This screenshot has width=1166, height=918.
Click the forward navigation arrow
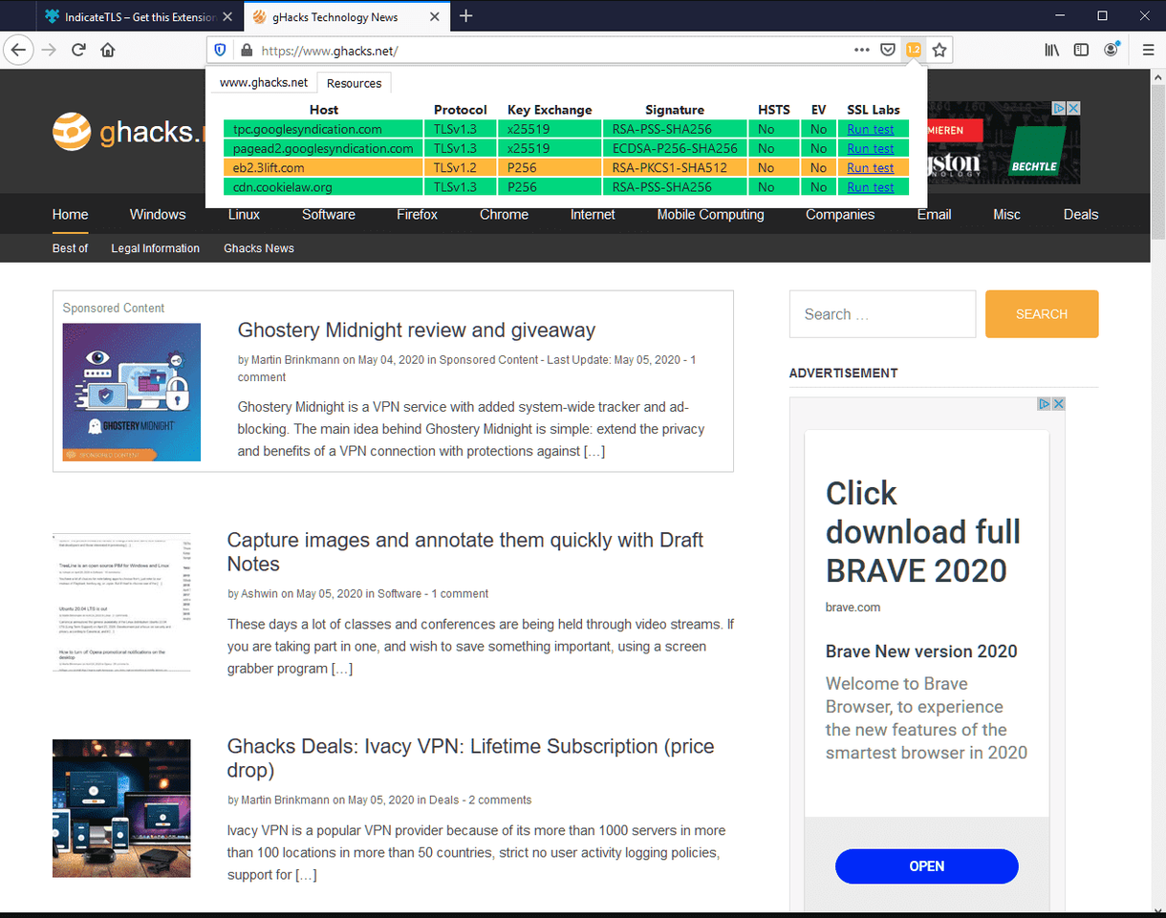click(x=49, y=50)
